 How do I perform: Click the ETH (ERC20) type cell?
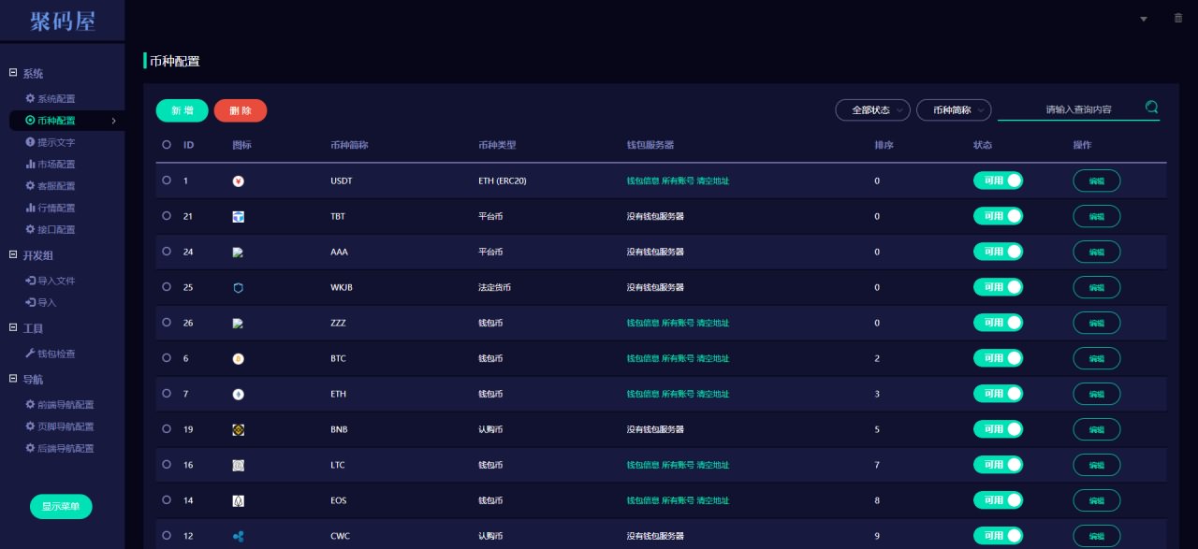tap(502, 181)
